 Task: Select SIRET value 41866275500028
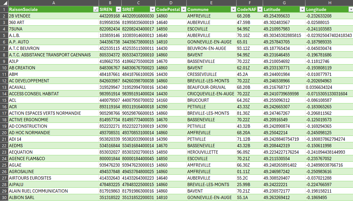point(138,61)
